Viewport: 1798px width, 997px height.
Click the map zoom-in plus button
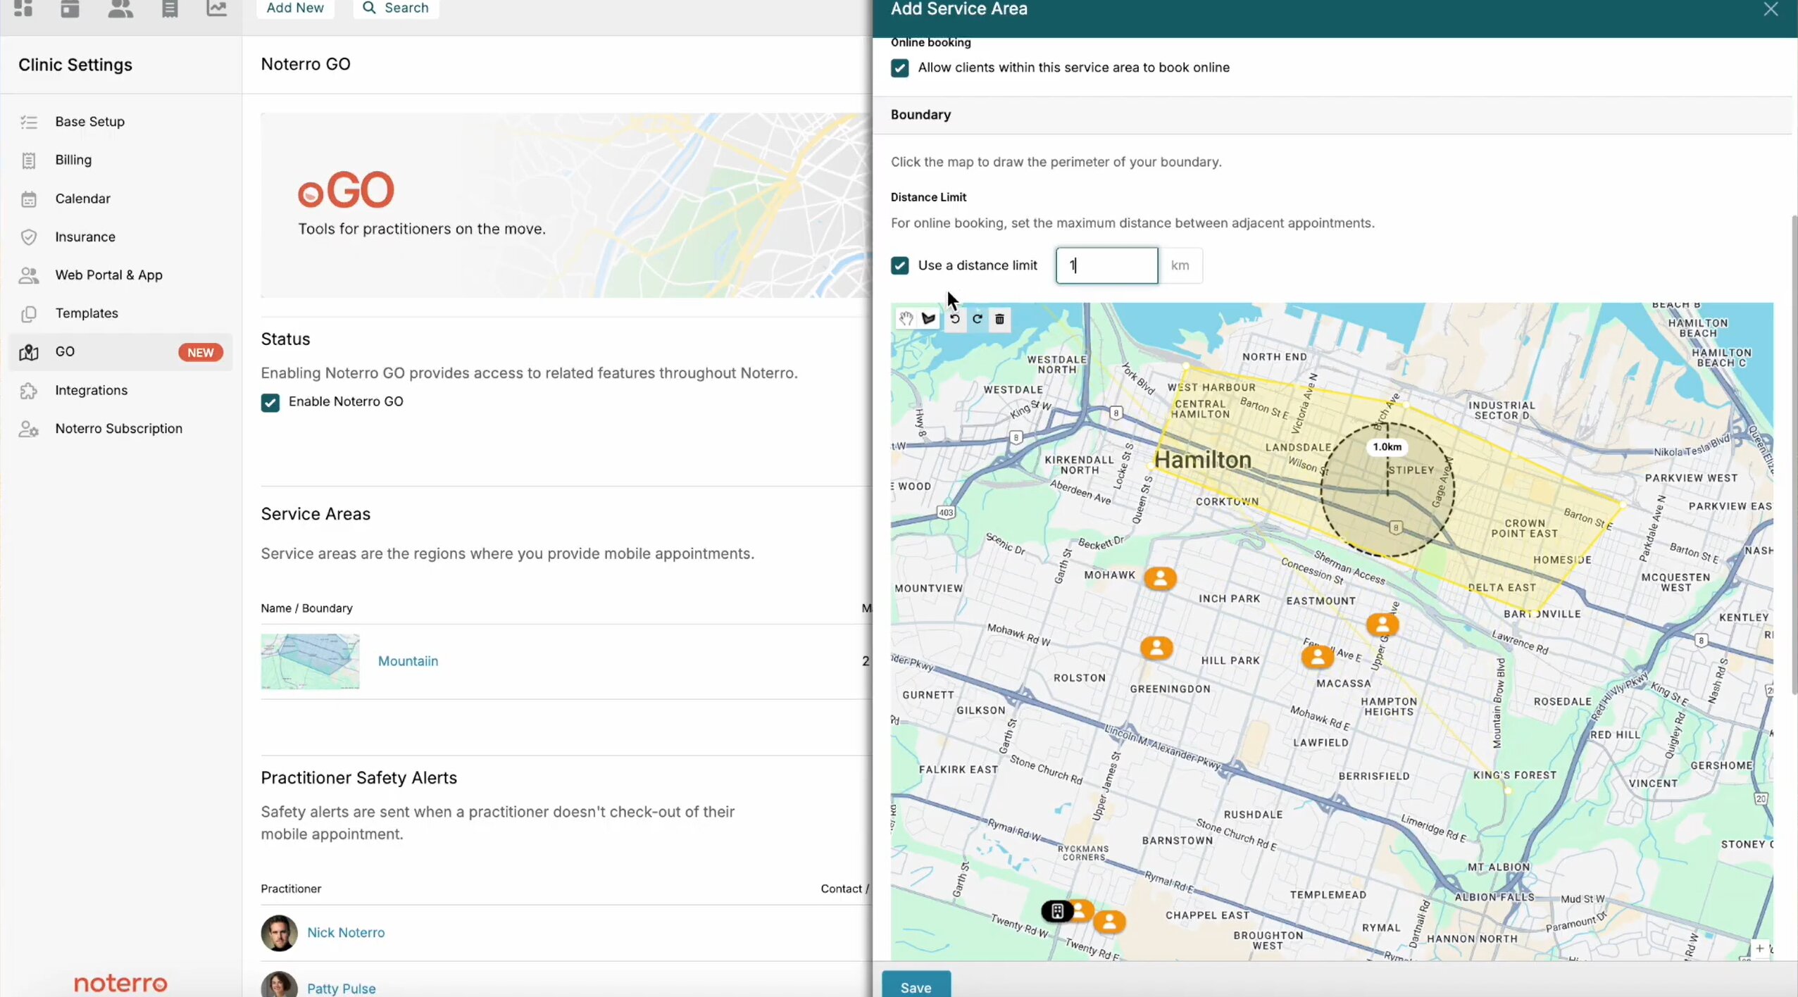(1759, 948)
